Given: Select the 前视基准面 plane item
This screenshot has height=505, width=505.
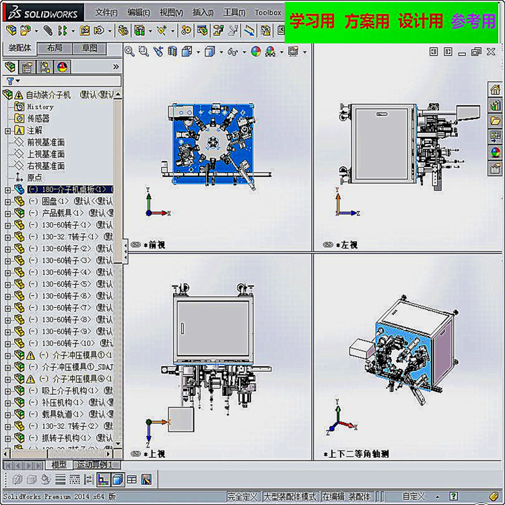Looking at the screenshot, I should (46, 142).
